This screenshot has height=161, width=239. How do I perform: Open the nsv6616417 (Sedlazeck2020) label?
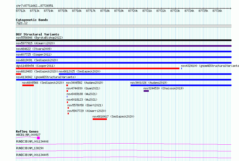(113, 116)
